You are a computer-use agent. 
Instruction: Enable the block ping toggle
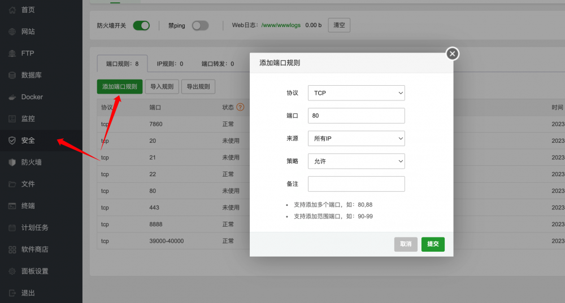[x=200, y=25]
